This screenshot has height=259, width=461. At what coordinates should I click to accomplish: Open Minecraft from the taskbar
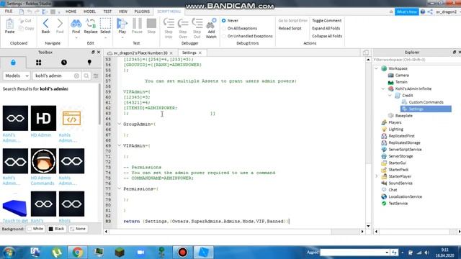coord(120,253)
